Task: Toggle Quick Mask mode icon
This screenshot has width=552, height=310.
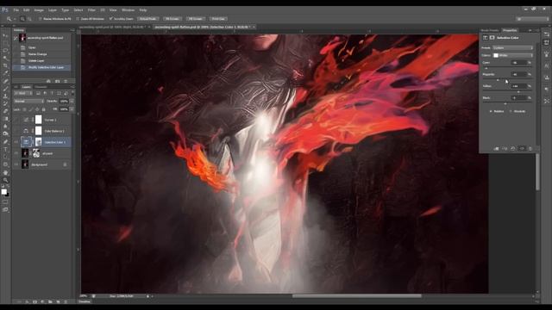Action: pos(5,202)
